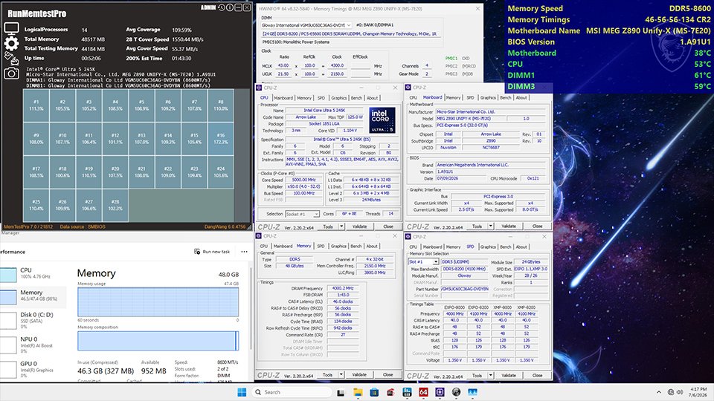Open File Explorer from the taskbar

(358, 392)
